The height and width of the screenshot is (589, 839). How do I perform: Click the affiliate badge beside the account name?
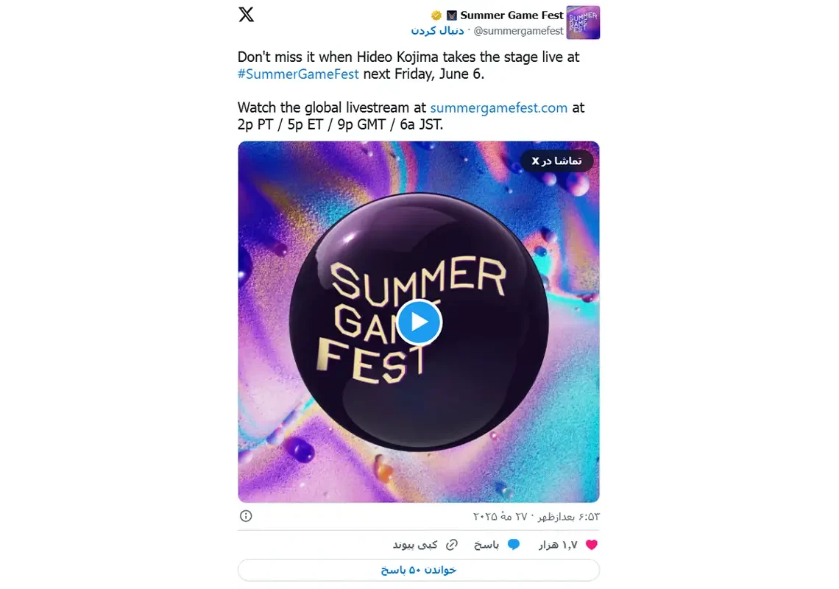(452, 15)
